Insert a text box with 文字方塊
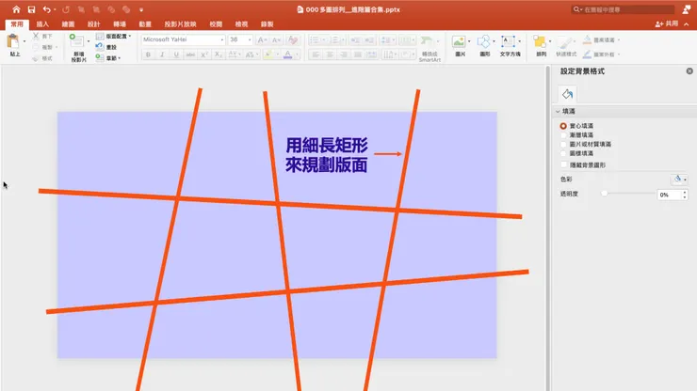Screen dimensions: 697x391 510,46
